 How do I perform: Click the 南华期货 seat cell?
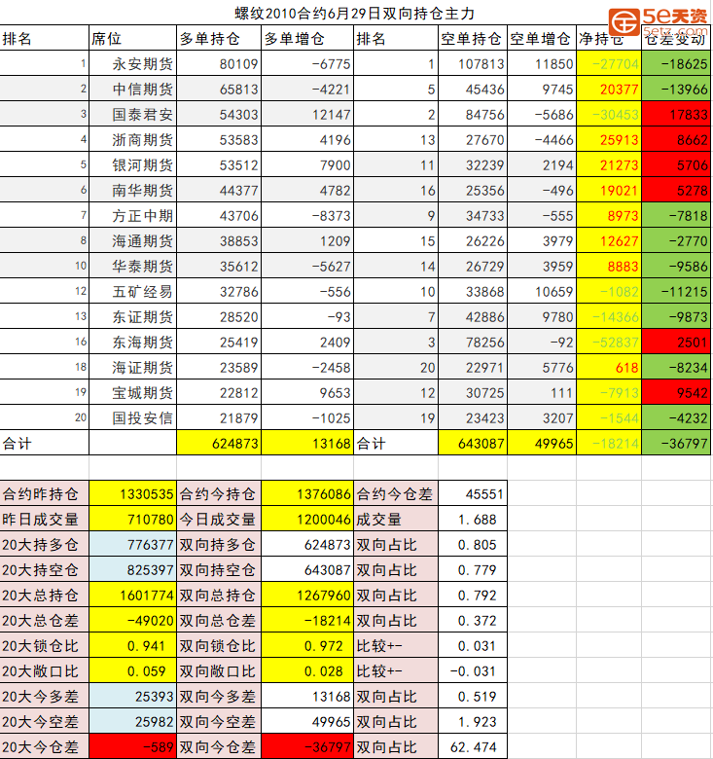132,190
